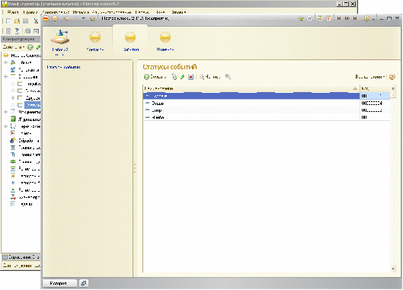
Task: Select the fourth row in statuses list
Action: pyautogui.click(x=267, y=117)
